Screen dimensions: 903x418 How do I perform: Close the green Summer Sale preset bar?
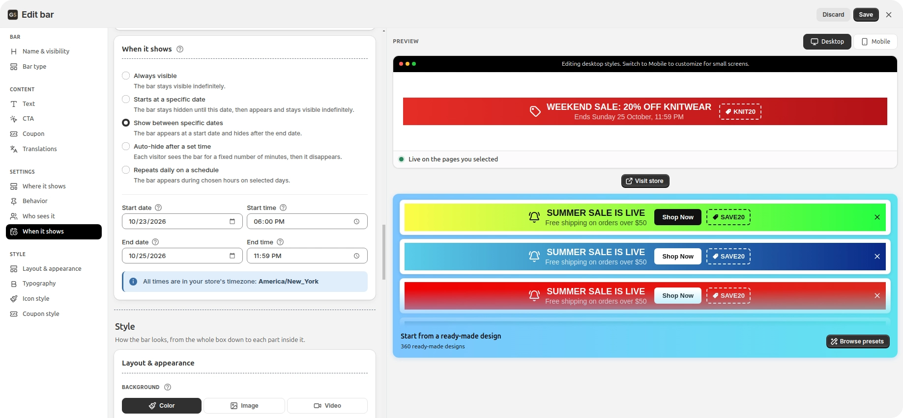[x=877, y=217]
